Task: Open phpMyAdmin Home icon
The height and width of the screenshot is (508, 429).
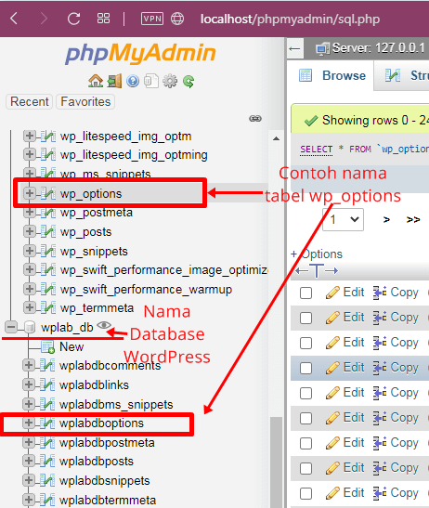Action: coord(96,81)
